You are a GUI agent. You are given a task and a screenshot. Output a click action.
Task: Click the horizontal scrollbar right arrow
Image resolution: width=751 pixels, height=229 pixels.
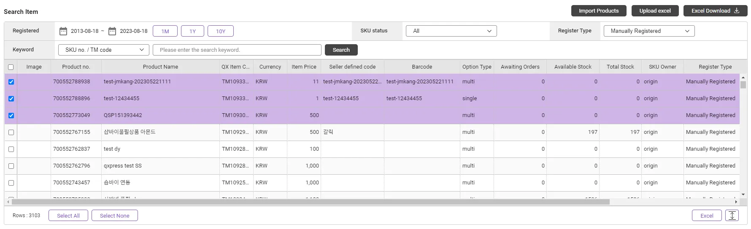coord(736,202)
